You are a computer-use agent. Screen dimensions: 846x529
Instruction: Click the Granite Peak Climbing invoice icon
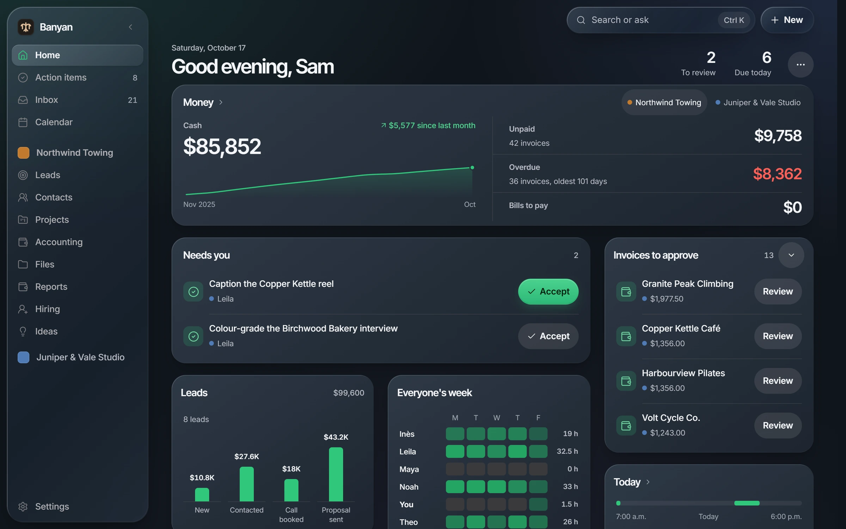click(626, 292)
